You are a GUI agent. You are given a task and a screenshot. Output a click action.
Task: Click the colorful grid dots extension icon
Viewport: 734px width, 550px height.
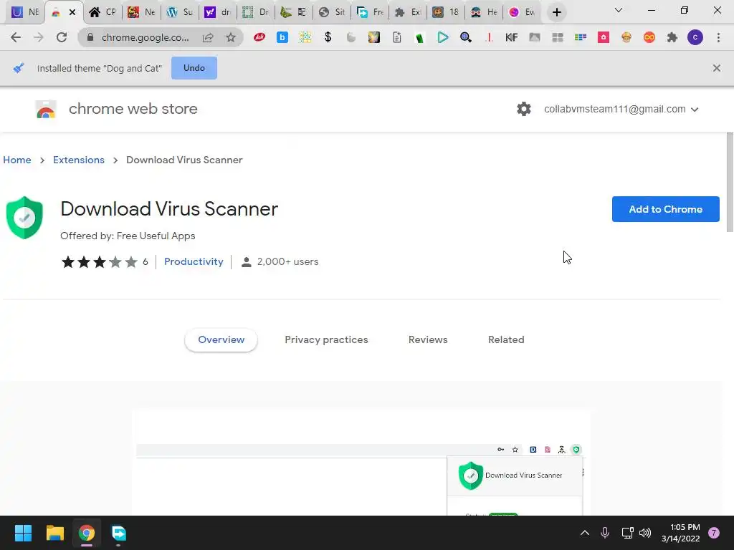[x=305, y=37]
